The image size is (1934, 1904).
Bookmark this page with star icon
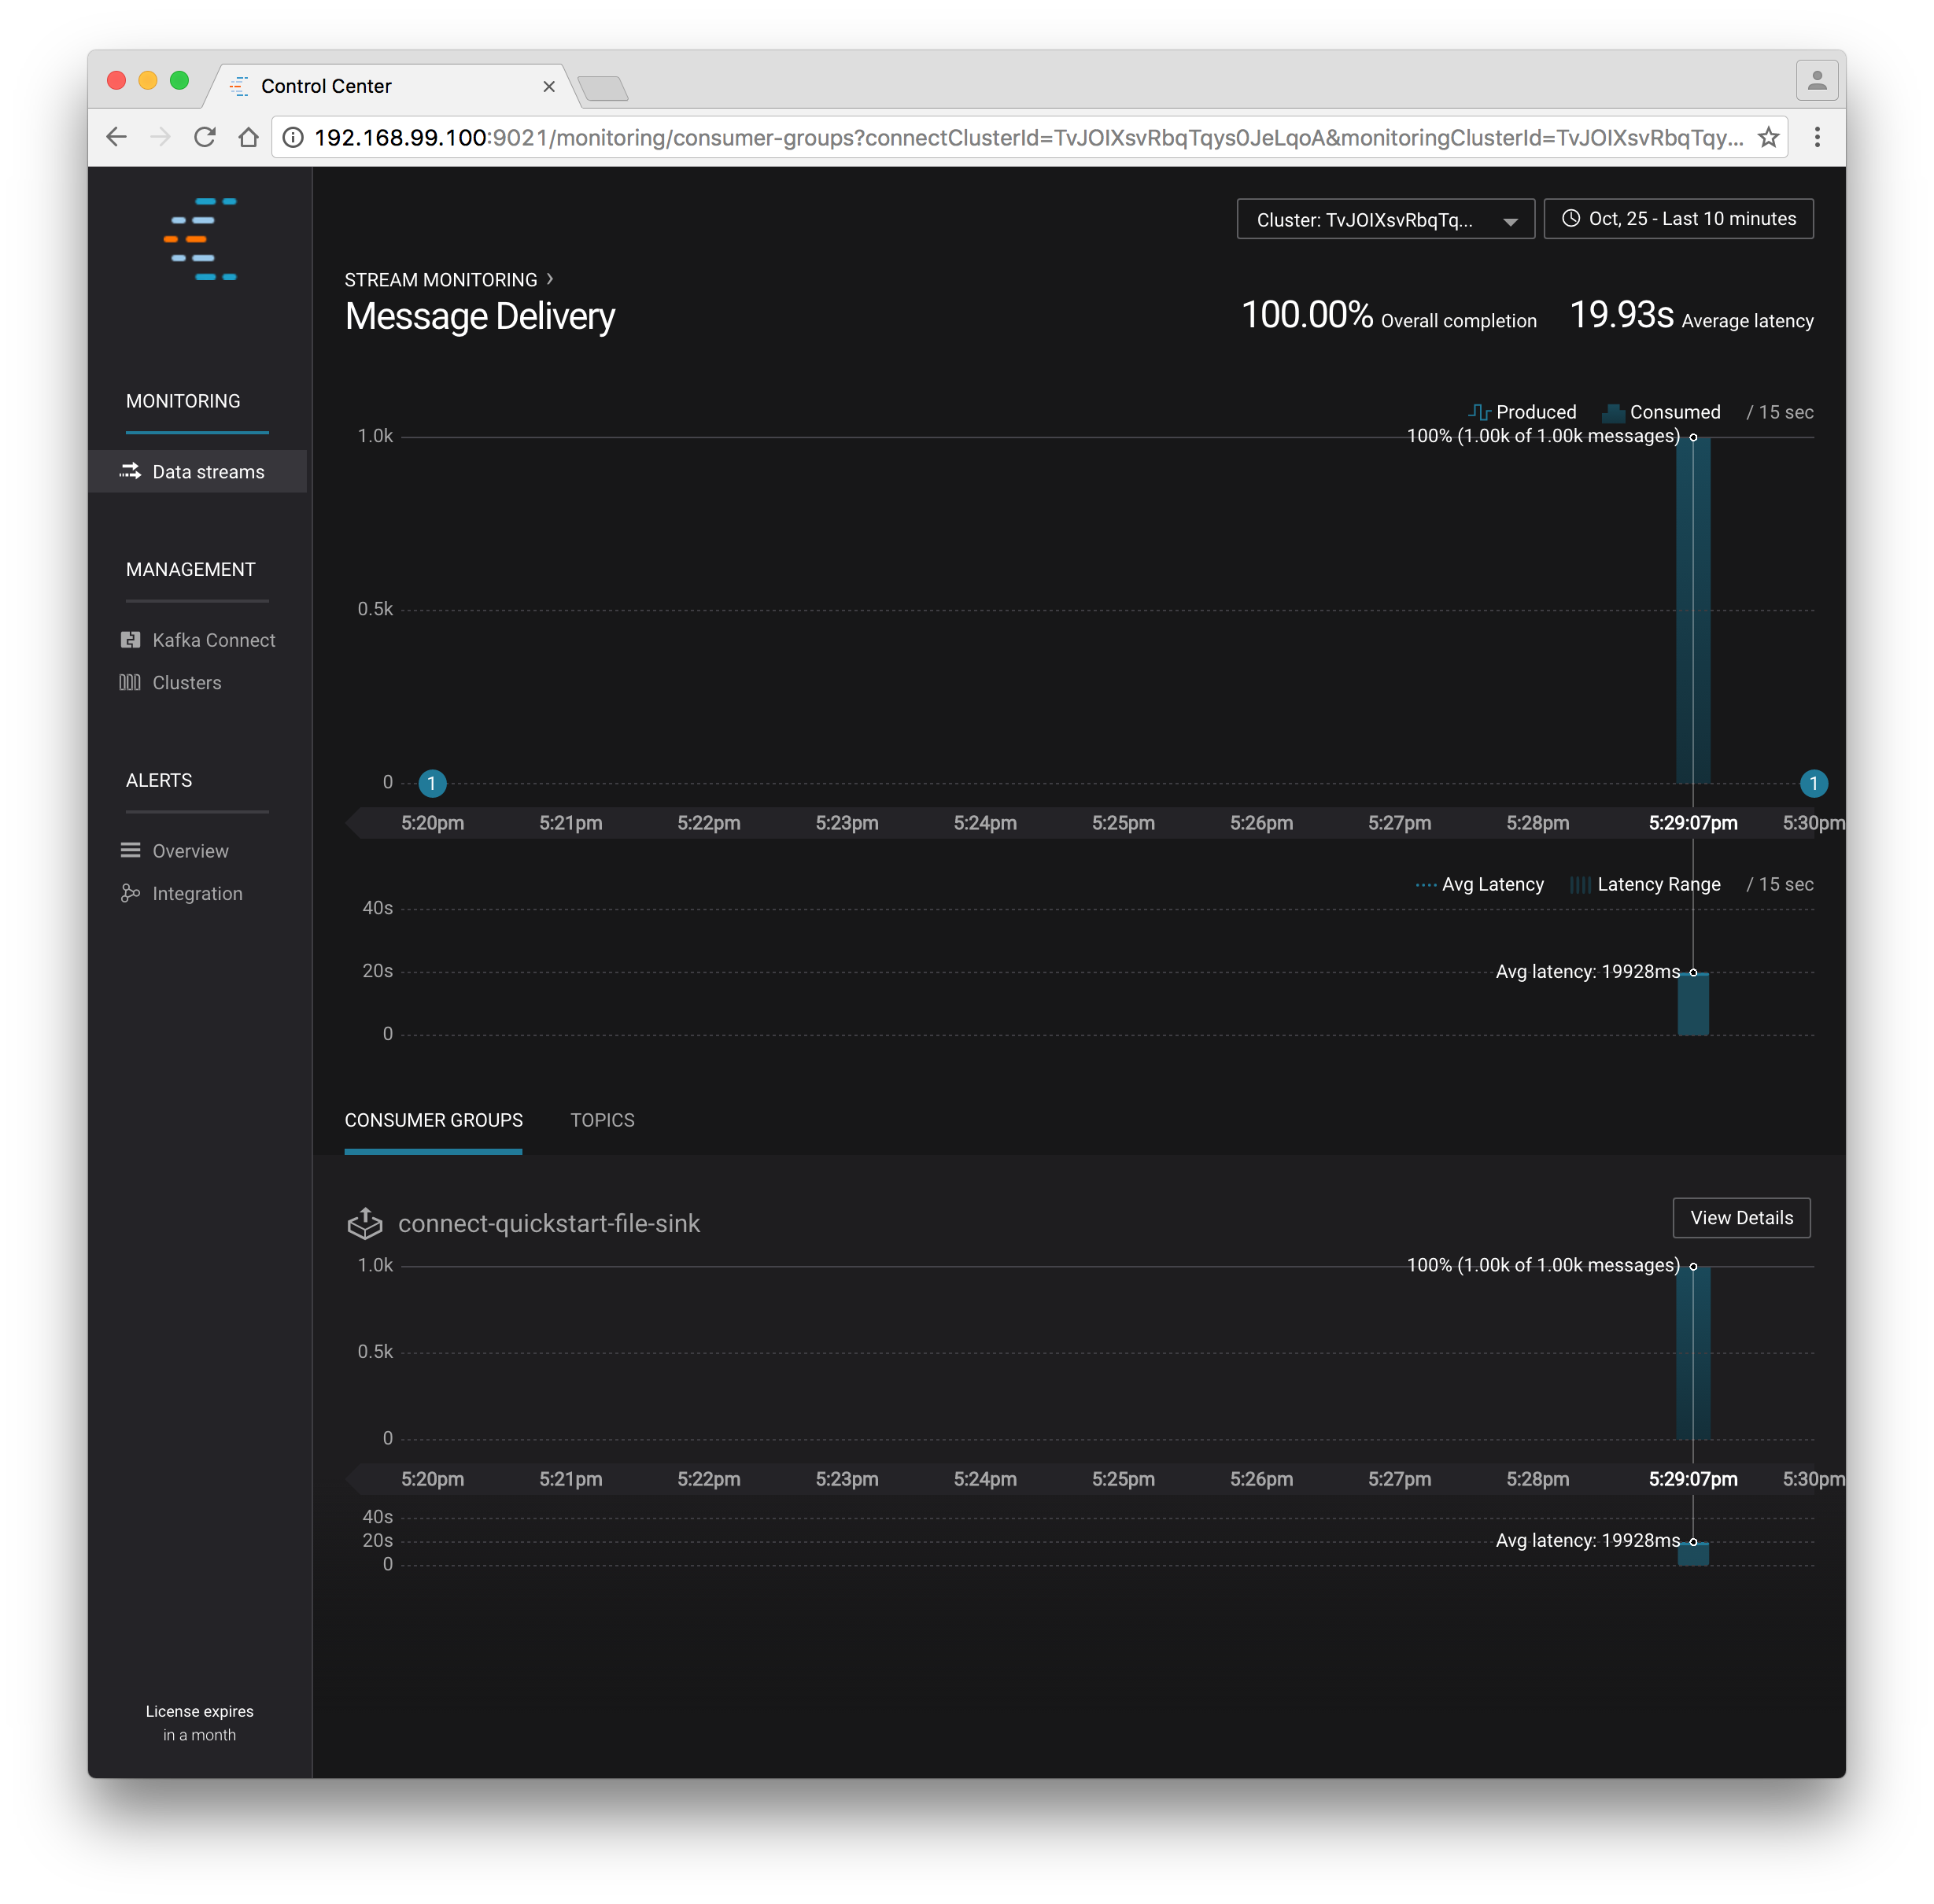click(x=1768, y=137)
